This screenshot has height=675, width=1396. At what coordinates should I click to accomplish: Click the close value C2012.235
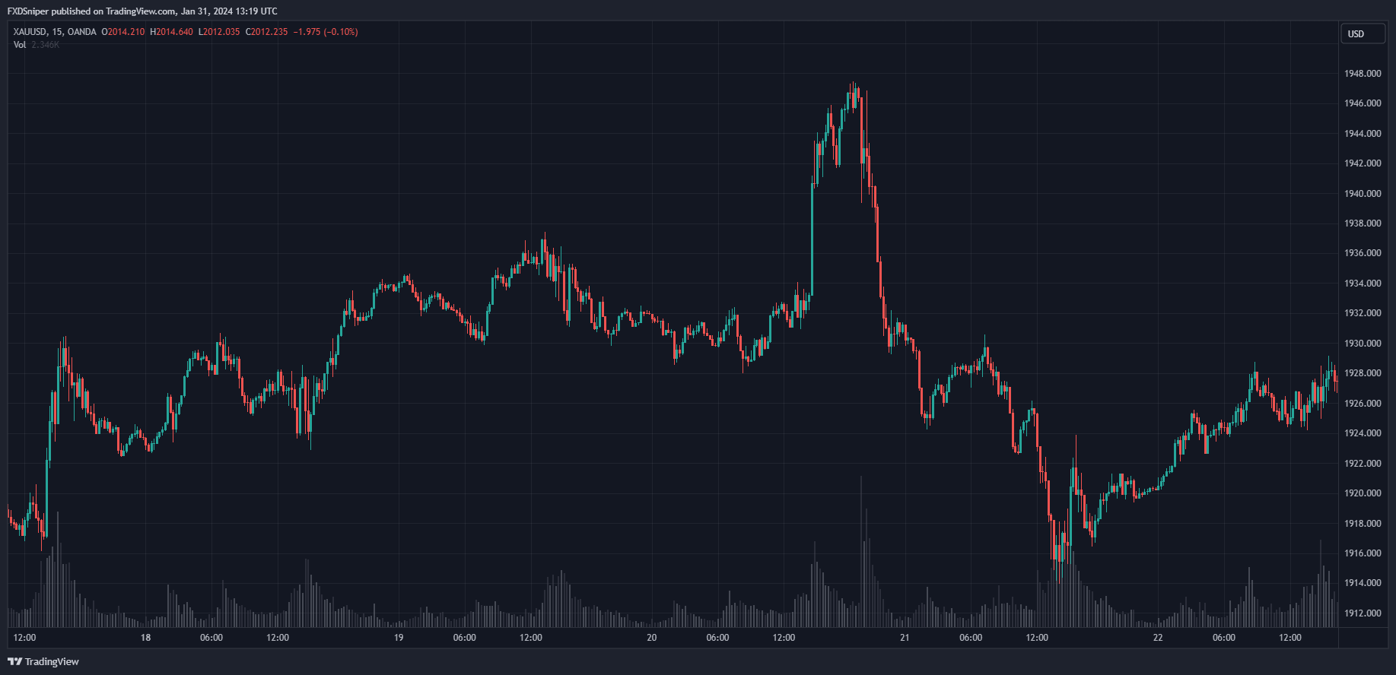pyautogui.click(x=266, y=32)
